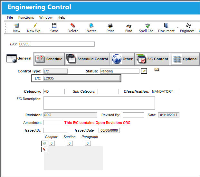Image resolution: width=200 pixels, height=177 pixels.
Task: Click the highlighted E/C field in General tab
Action: [81, 78]
